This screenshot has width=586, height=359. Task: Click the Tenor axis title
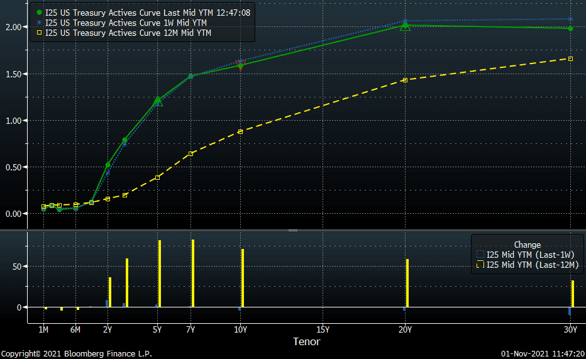[x=306, y=341]
